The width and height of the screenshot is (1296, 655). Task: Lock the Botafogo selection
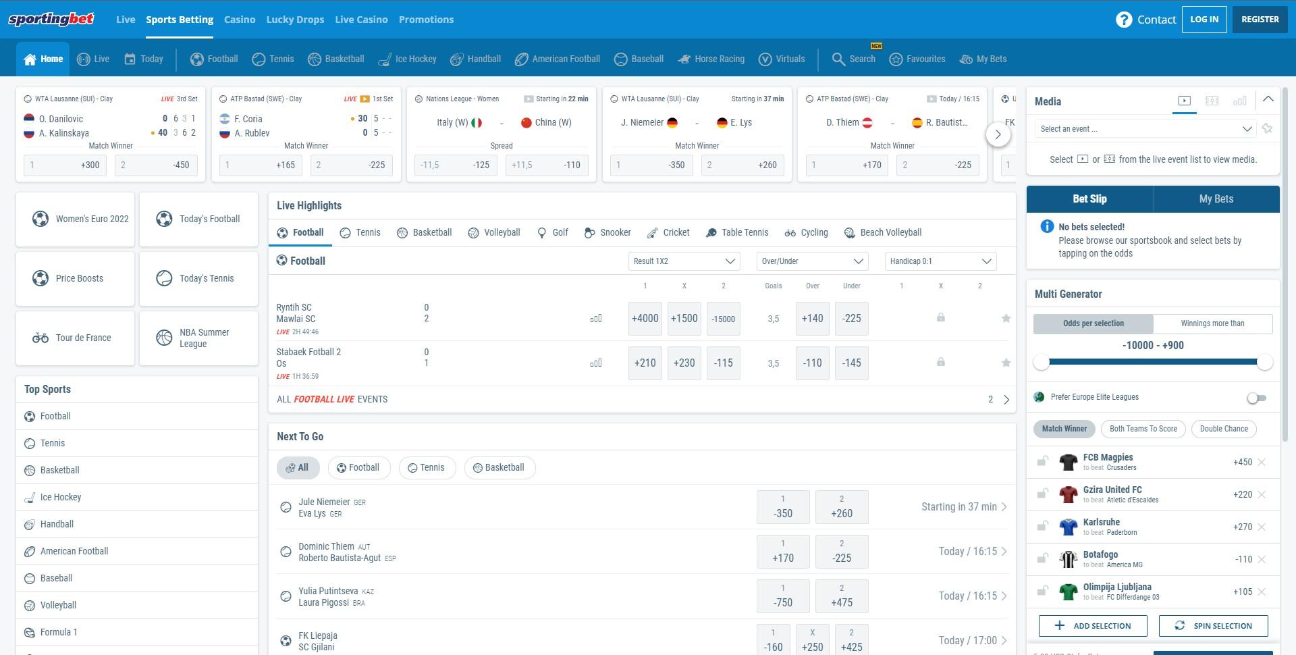point(1042,558)
